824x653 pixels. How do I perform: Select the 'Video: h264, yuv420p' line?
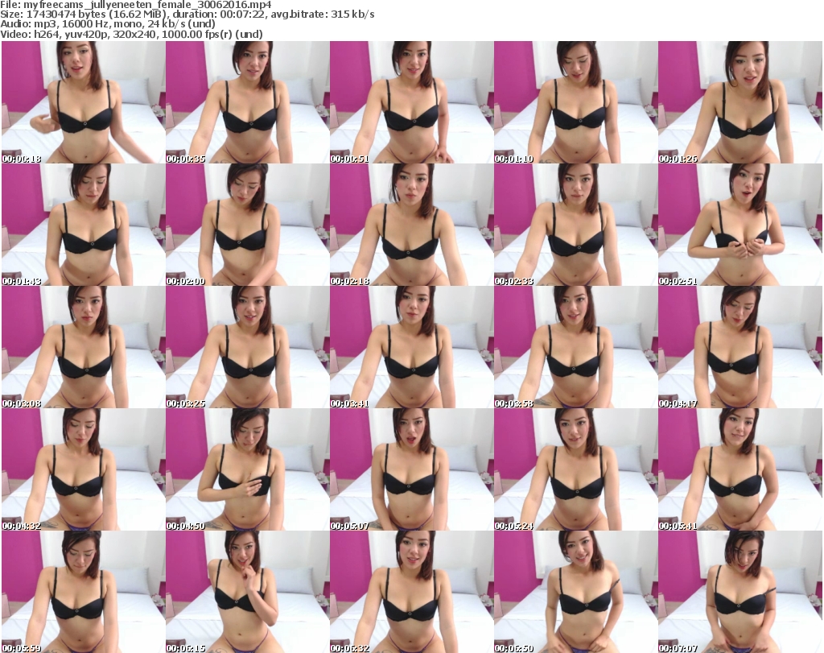coord(131,34)
